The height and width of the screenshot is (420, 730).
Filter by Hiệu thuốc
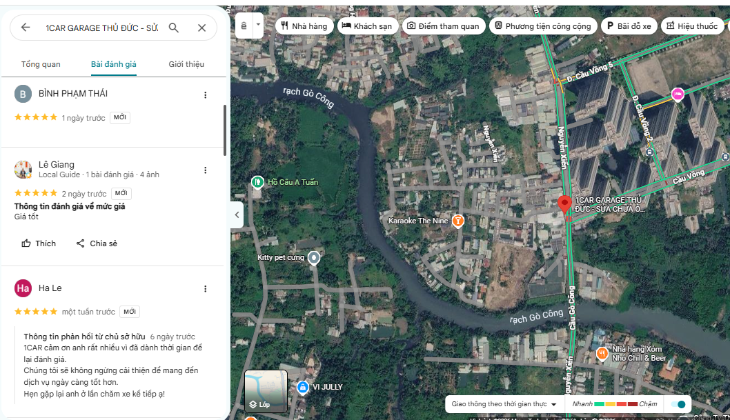pos(692,26)
